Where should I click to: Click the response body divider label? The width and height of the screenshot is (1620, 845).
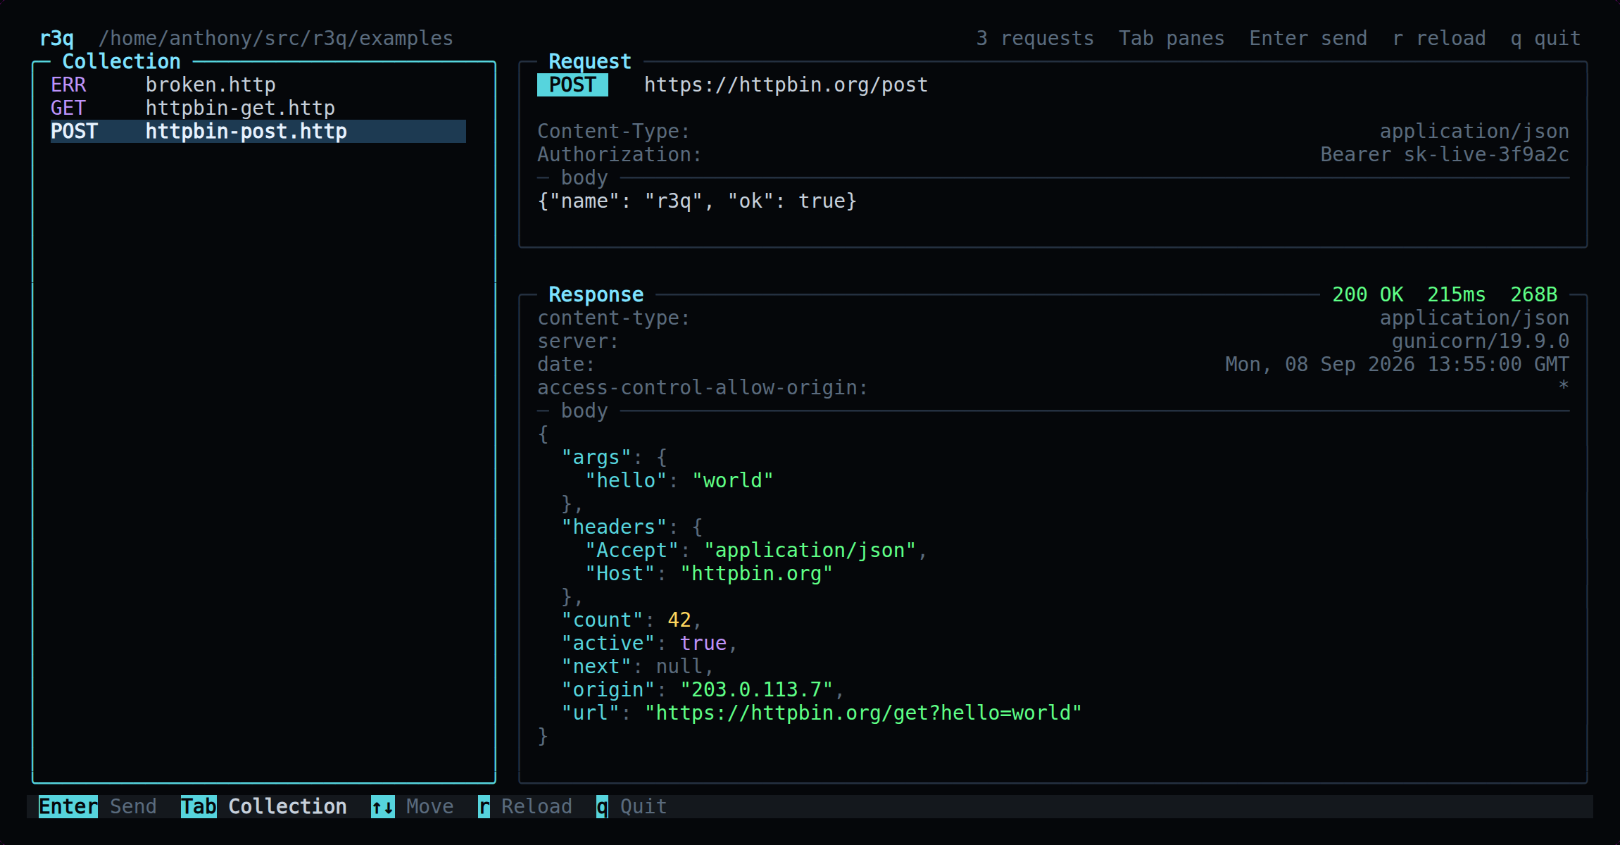[584, 411]
